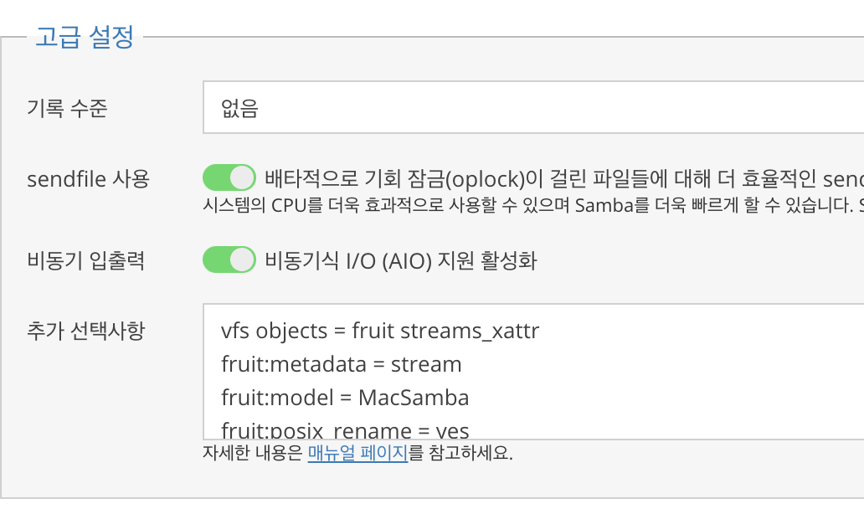Toggle the sendfile 사용 switch
Screen dimensions: 864x514
(229, 178)
